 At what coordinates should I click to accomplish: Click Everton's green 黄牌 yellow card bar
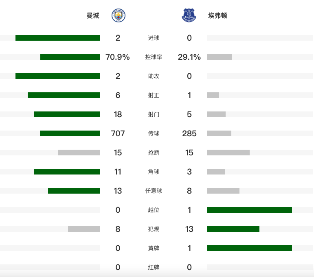pyautogui.click(x=250, y=248)
